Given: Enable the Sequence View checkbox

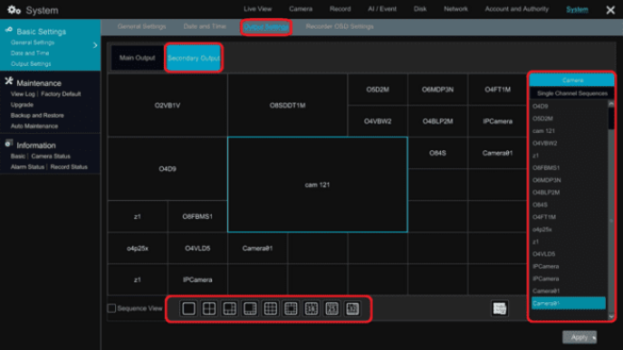Looking at the screenshot, I should (x=111, y=307).
